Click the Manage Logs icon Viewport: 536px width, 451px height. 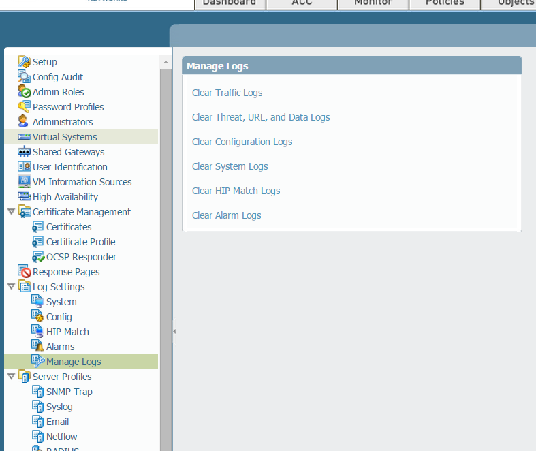click(x=38, y=361)
